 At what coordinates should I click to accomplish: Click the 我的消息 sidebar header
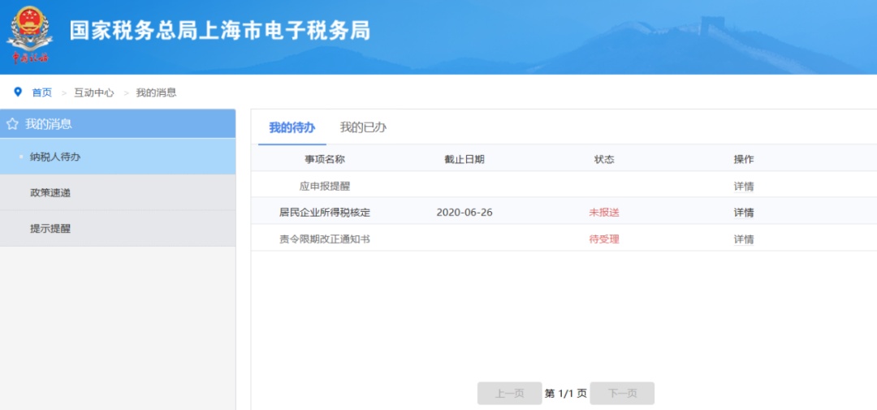click(x=49, y=124)
